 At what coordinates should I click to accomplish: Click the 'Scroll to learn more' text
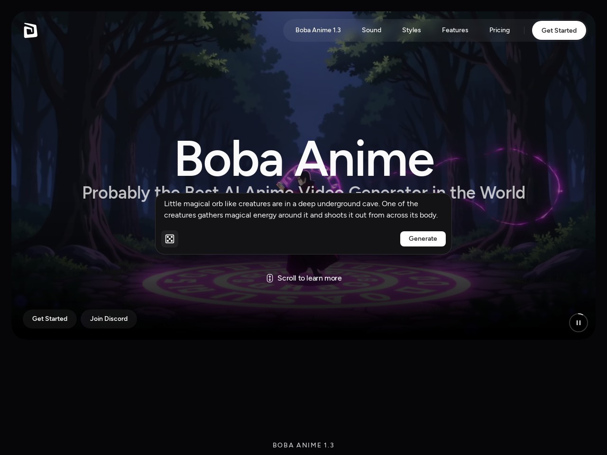(310, 278)
